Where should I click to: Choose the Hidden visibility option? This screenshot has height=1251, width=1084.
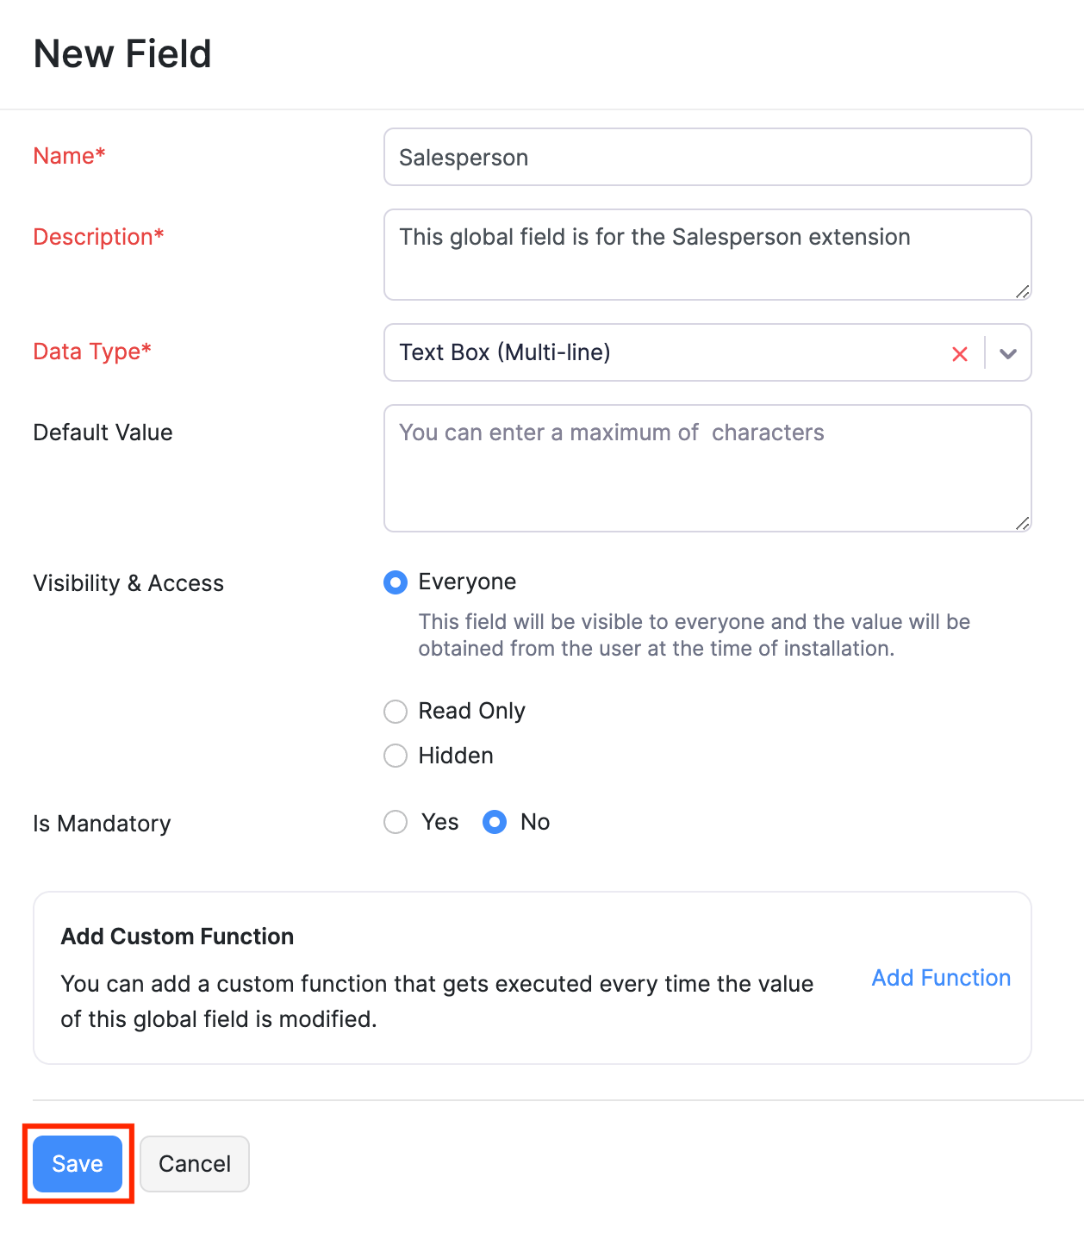point(396,756)
